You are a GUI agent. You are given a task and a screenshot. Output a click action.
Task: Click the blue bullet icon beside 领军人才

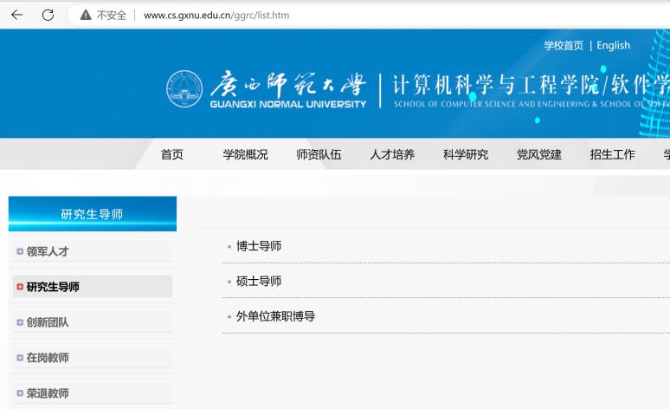click(20, 251)
